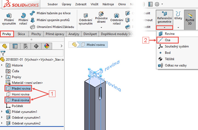The width and height of the screenshot is (198, 130).
Task: Click the swept cut icon beside Odebrání rotací
Action: 128,13
